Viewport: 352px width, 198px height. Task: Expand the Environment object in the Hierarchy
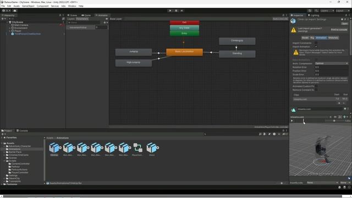point(10,28)
